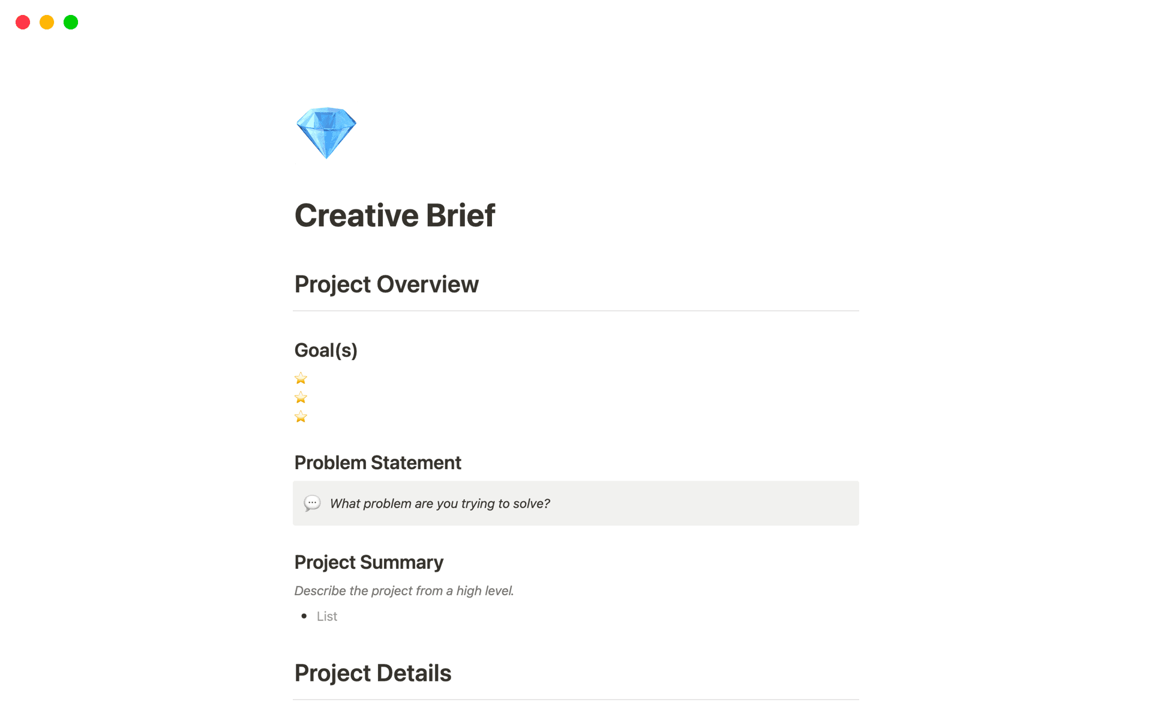
Task: Click the divider below Project Details
Action: click(x=575, y=699)
